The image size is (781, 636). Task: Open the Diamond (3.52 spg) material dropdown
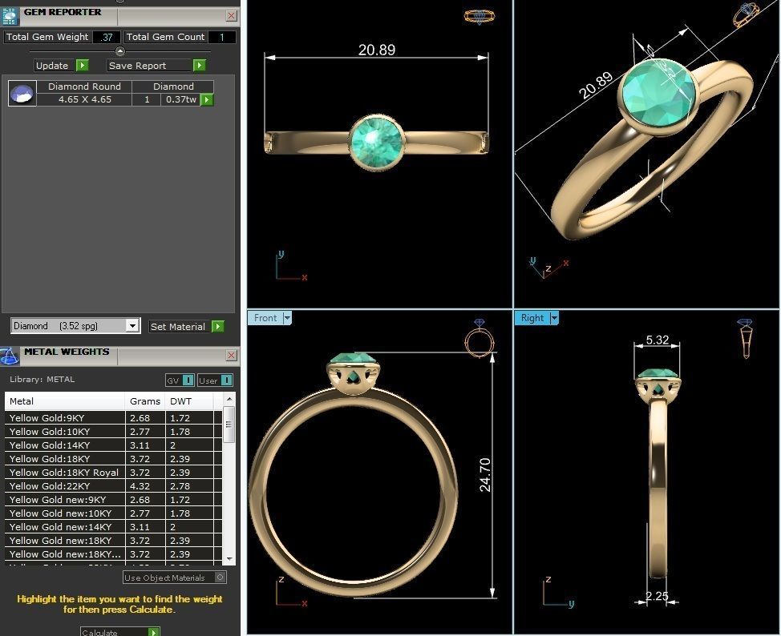132,326
